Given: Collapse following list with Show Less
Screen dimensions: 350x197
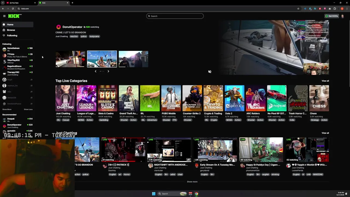Looking at the screenshot, I should pyautogui.click(x=28, y=109).
